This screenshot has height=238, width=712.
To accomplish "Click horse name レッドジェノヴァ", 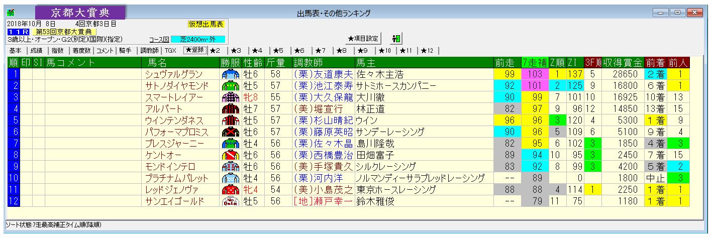I will click(x=174, y=190).
